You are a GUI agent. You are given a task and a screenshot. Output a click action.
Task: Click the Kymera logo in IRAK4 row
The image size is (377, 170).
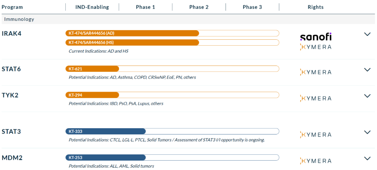(316, 47)
